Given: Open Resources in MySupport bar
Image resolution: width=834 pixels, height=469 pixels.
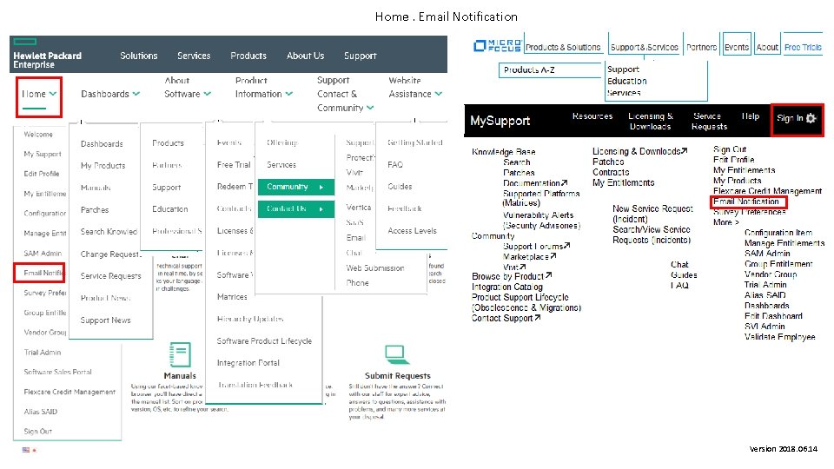Looking at the screenshot, I should tap(592, 116).
